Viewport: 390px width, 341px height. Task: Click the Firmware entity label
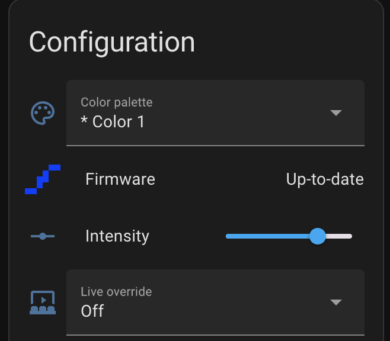point(120,179)
